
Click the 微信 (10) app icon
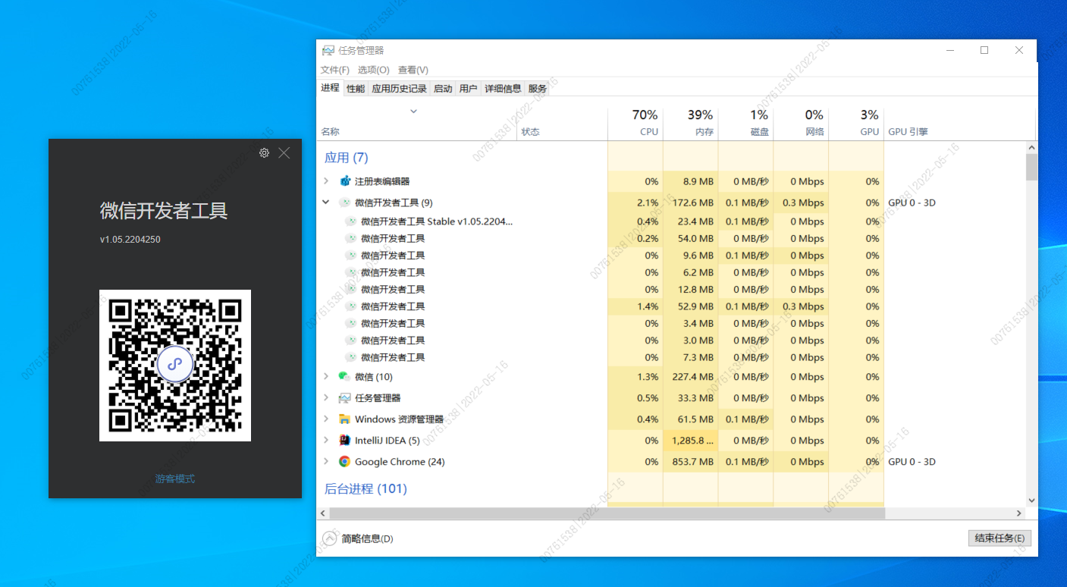click(344, 377)
